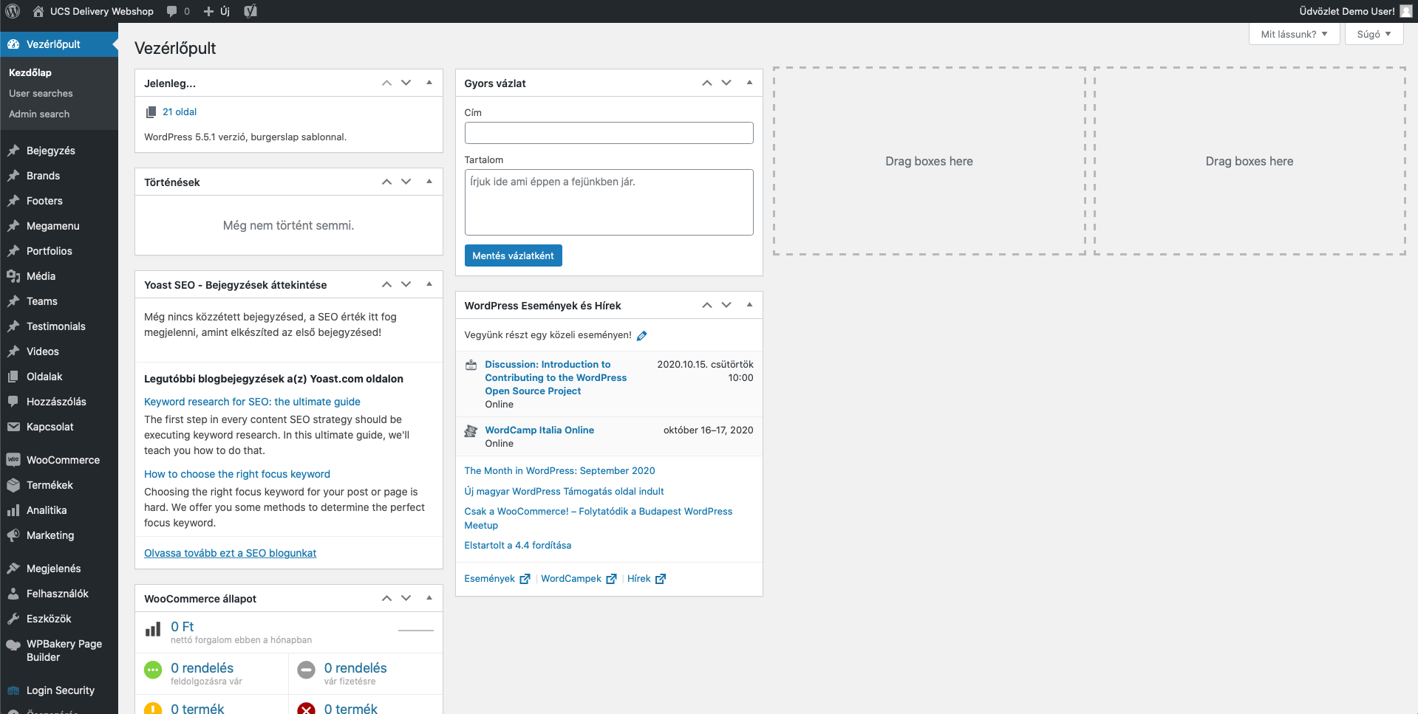Move the Történések panel down with chevron
1418x714 pixels.
pyautogui.click(x=406, y=182)
